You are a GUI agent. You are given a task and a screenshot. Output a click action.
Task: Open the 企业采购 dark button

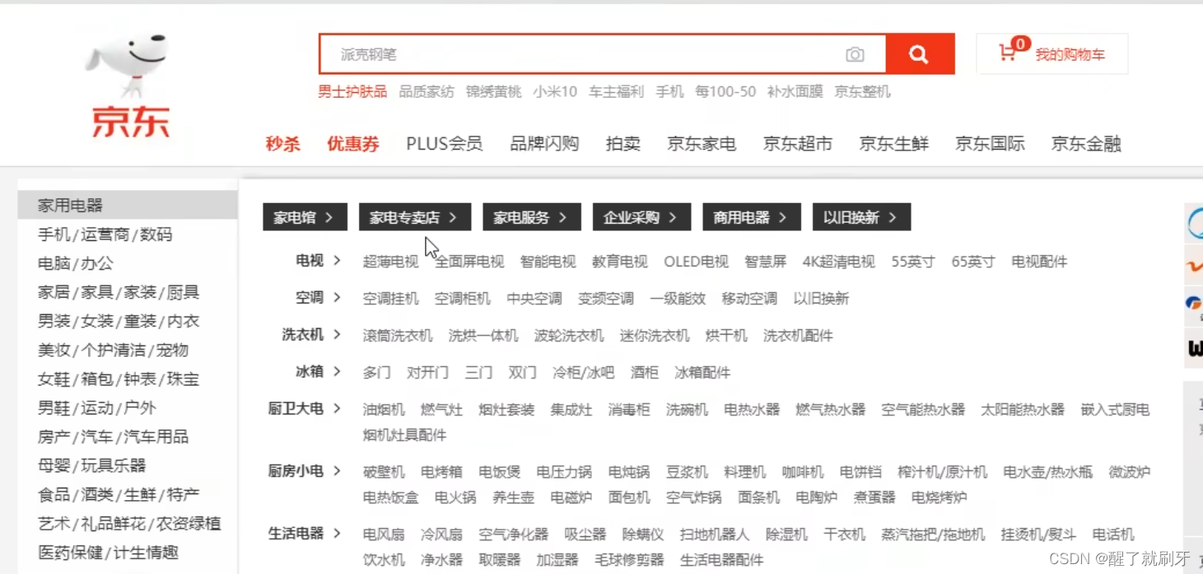641,217
